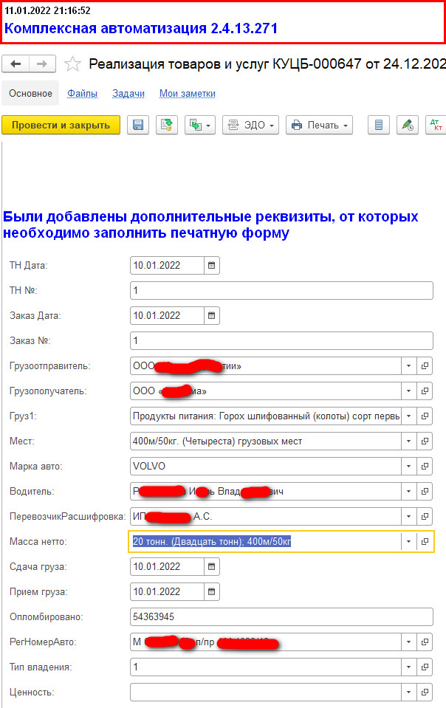The width and height of the screenshot is (446, 708).
Task: Open the Марка авто dropdown list
Action: 409,466
